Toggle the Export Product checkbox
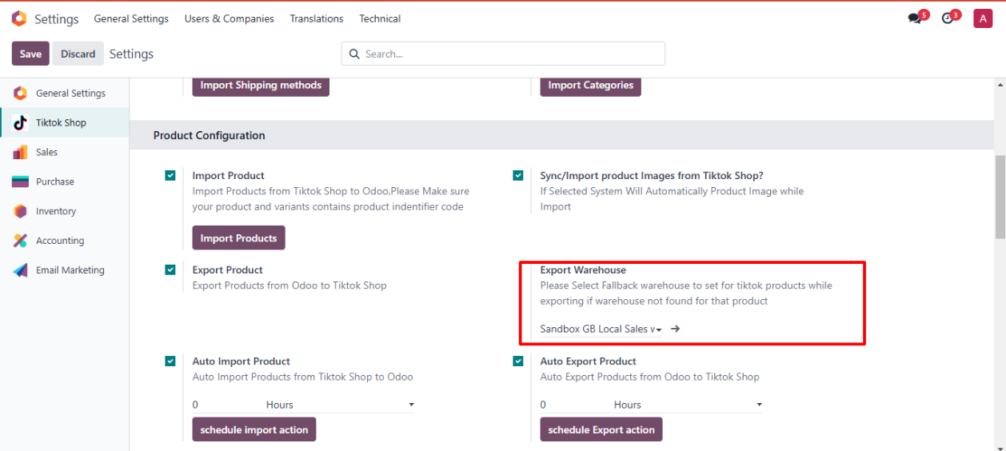The width and height of the screenshot is (1006, 451). [170, 270]
